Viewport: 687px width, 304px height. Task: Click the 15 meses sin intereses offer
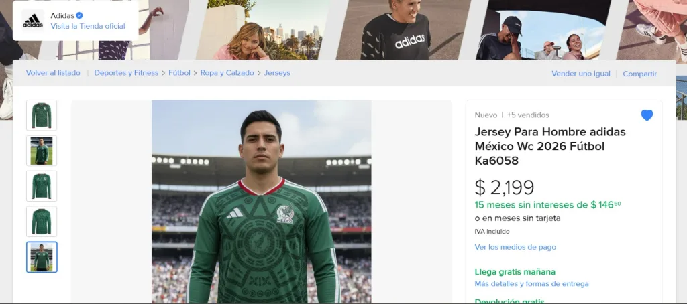point(547,205)
